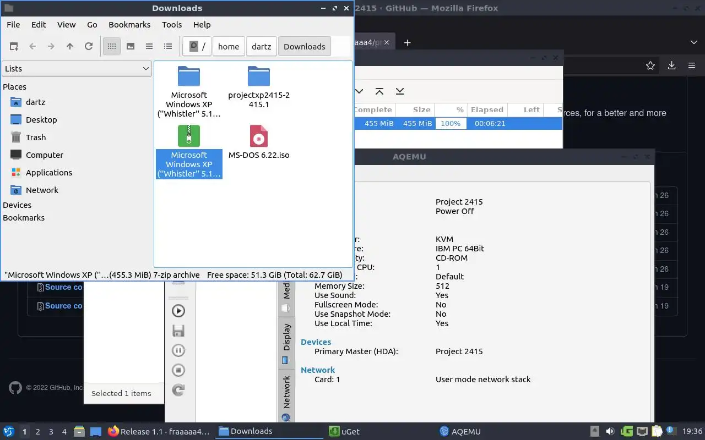Switch to the Display tab in AQEMU

tap(286, 344)
